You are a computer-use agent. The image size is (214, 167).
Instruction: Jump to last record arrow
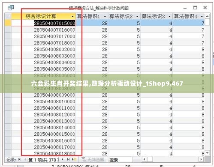[x=68, y=159]
